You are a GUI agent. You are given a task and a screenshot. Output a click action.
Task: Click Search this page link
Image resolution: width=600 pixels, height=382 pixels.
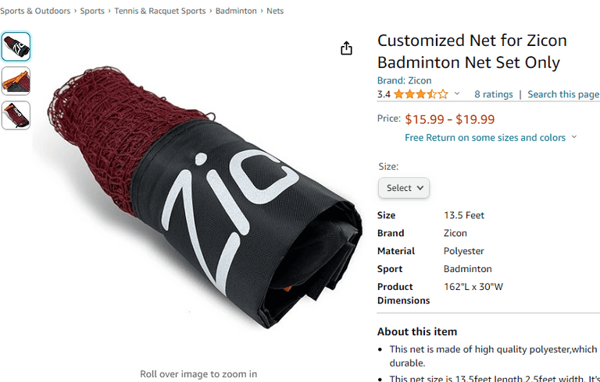(563, 94)
